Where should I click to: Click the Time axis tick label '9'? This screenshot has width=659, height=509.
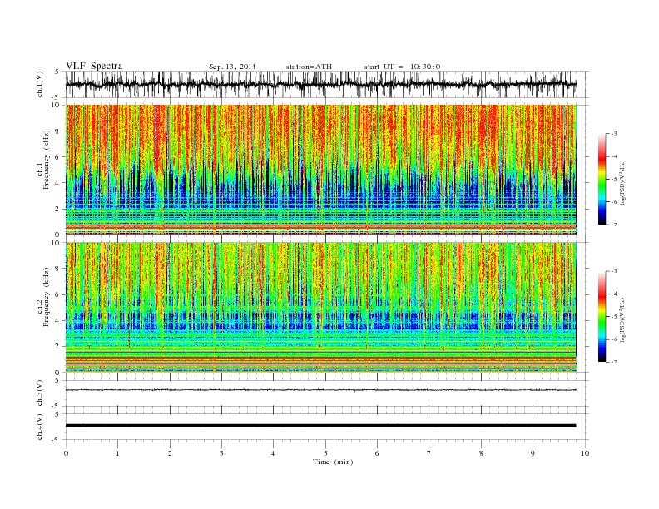pyautogui.click(x=533, y=453)
